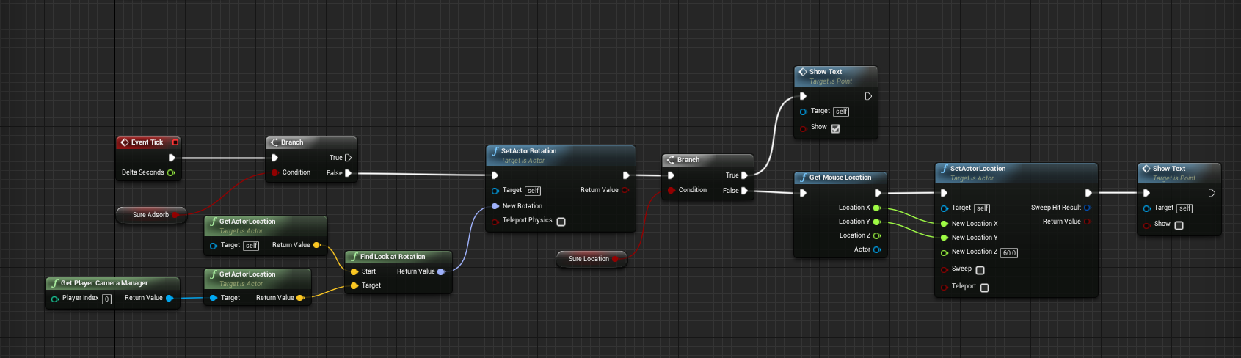
Task: Click Location Z output pin
Action: click(877, 235)
